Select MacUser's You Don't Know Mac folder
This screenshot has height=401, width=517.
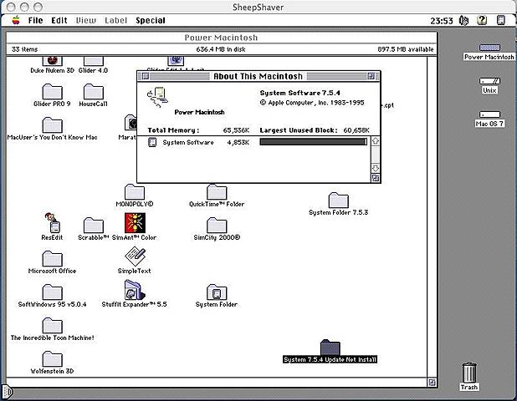click(x=52, y=125)
